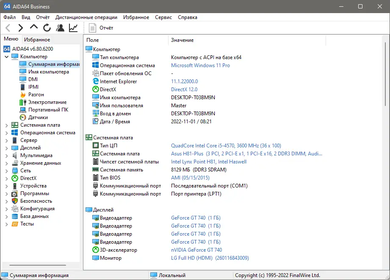
Task: Click Системная плата motherboard icon in tree
Action: [15, 125]
